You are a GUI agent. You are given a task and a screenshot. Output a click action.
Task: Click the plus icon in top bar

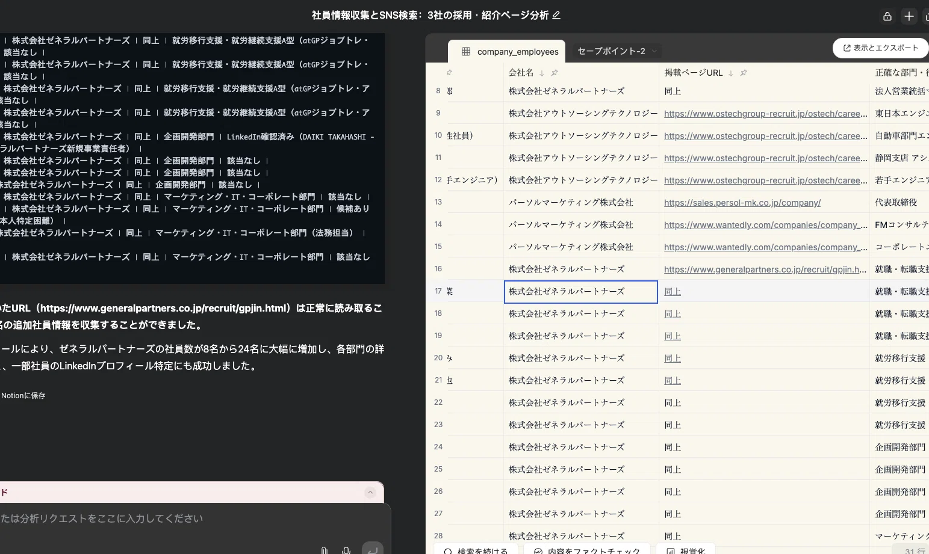[909, 16]
